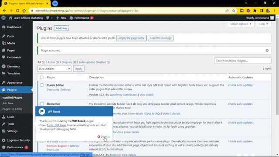Viewport: 279px width, 157px height.
Task: Select Plugins in the sidebar
Action: pos(16,90)
